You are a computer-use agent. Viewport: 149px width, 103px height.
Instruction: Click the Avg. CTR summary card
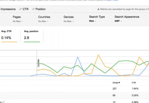(x=9, y=36)
